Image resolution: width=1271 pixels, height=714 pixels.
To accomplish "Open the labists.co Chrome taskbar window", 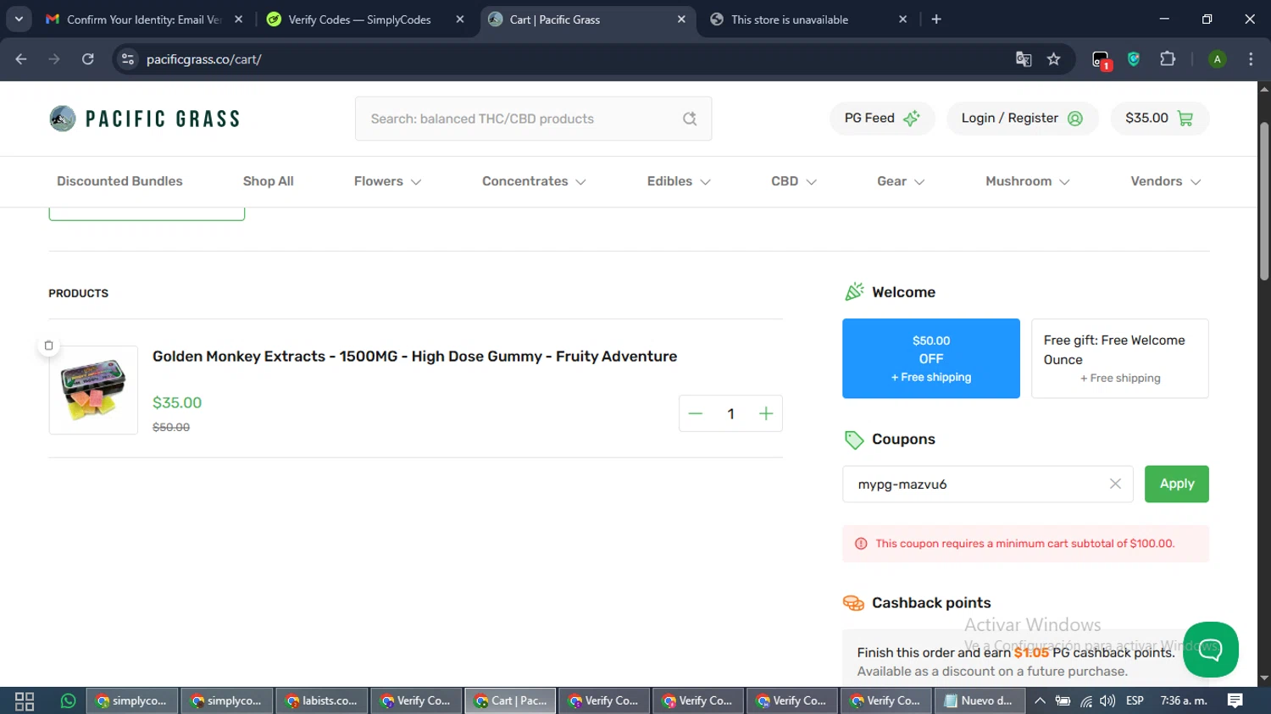I will click(x=322, y=700).
